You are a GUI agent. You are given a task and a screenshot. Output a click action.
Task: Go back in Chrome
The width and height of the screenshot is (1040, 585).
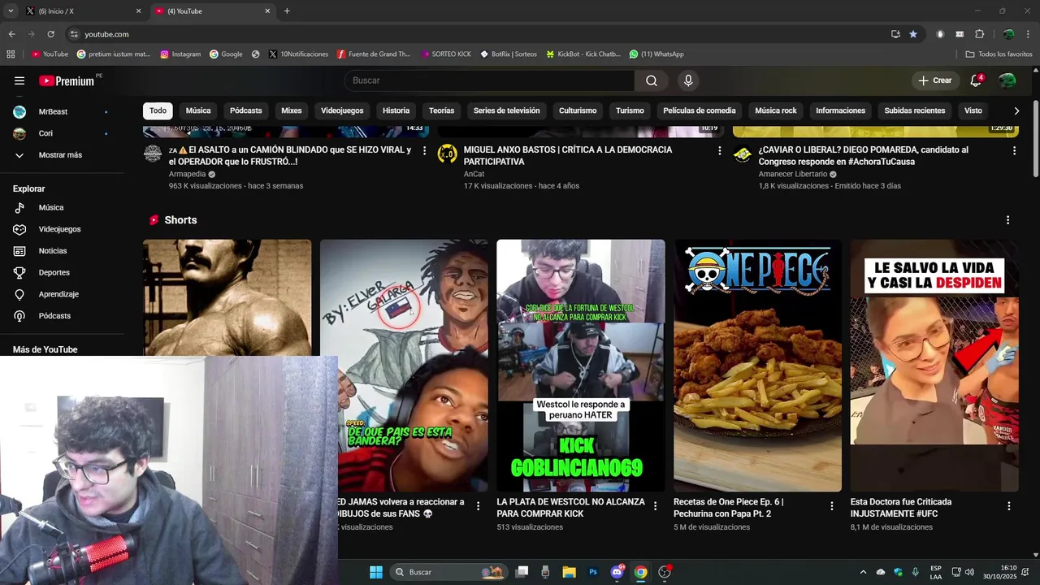(x=11, y=34)
